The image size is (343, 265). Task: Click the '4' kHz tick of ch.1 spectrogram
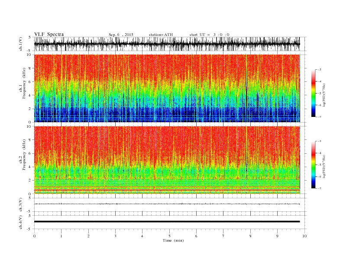30,95
